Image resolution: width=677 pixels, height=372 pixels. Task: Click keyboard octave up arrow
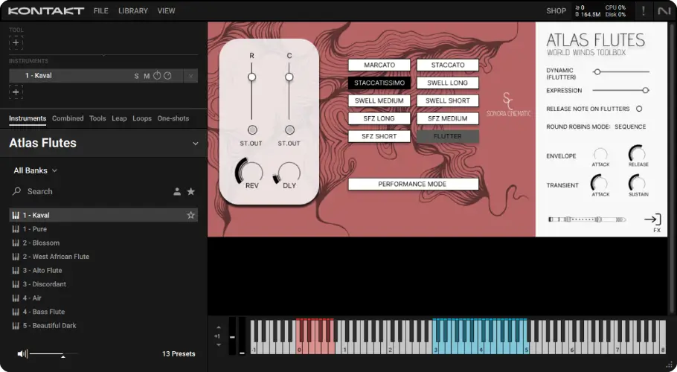[219, 327]
